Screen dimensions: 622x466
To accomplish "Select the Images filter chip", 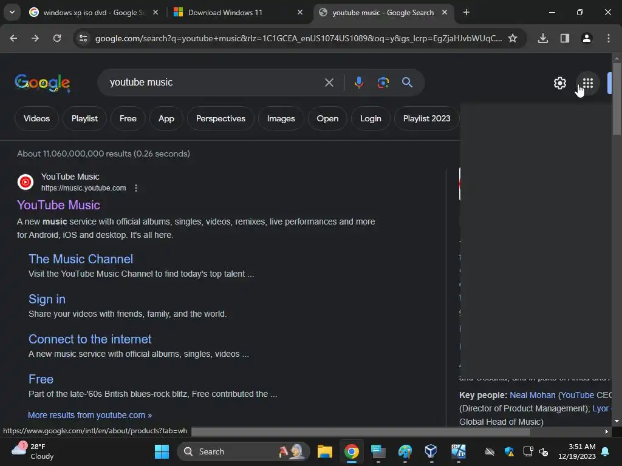I will pos(281,118).
